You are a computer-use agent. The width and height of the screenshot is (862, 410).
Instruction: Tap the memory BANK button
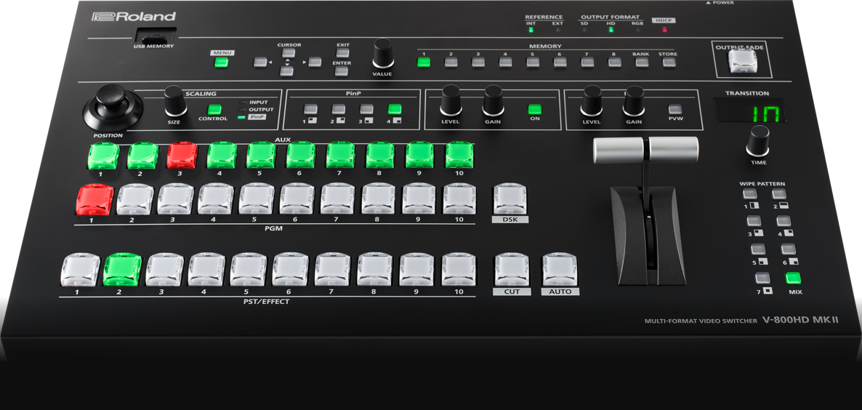(x=642, y=62)
